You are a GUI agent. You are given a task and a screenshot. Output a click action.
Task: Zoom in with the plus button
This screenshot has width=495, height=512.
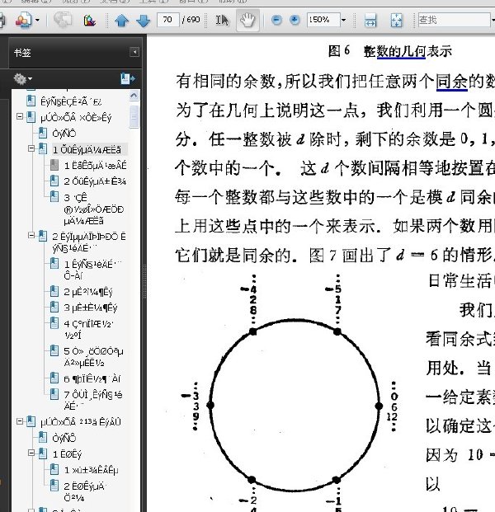[x=295, y=21]
